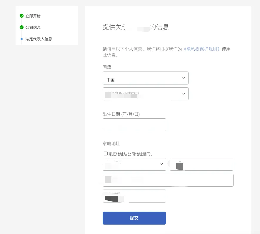Click the 邮政编码 postal code field
Viewport: 260px width, 234px height.
point(134,196)
